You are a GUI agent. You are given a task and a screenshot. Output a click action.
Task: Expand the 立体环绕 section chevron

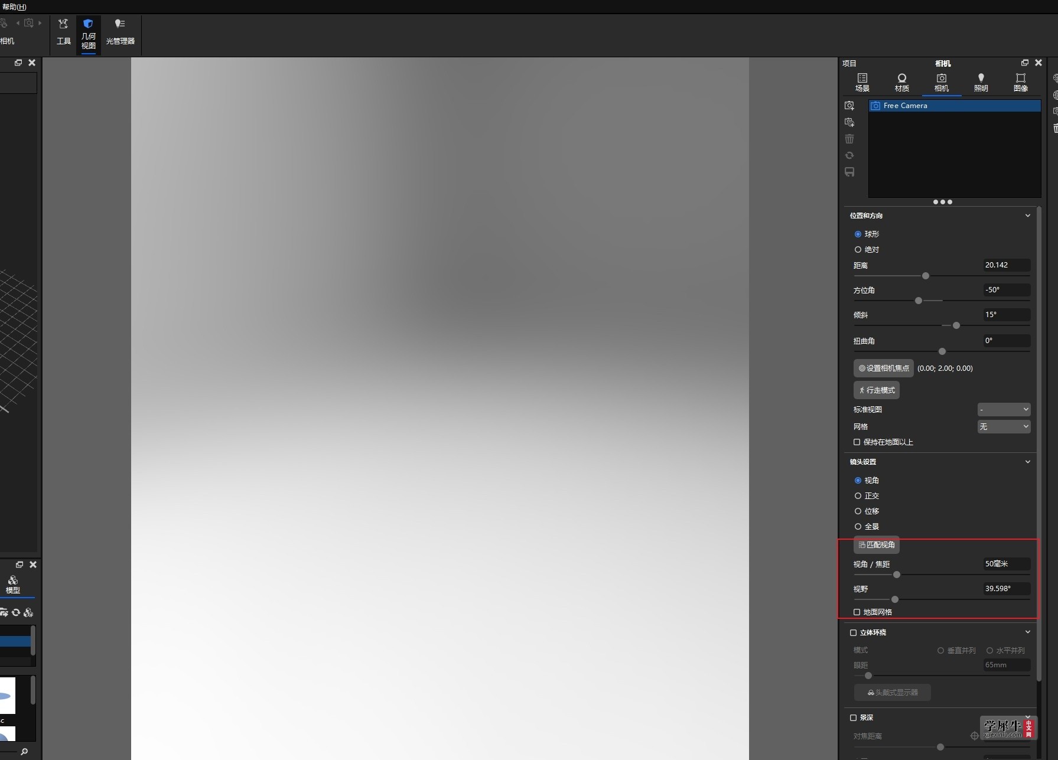1028,632
